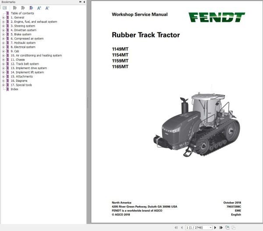Click the panel splitter grip handle
The width and height of the screenshot is (263, 231).
click(x=87, y=103)
